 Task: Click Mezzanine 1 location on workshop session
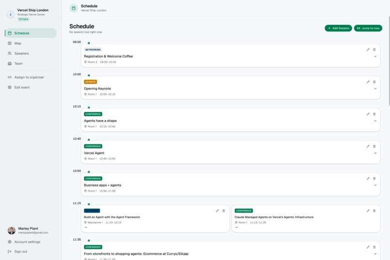point(93,223)
